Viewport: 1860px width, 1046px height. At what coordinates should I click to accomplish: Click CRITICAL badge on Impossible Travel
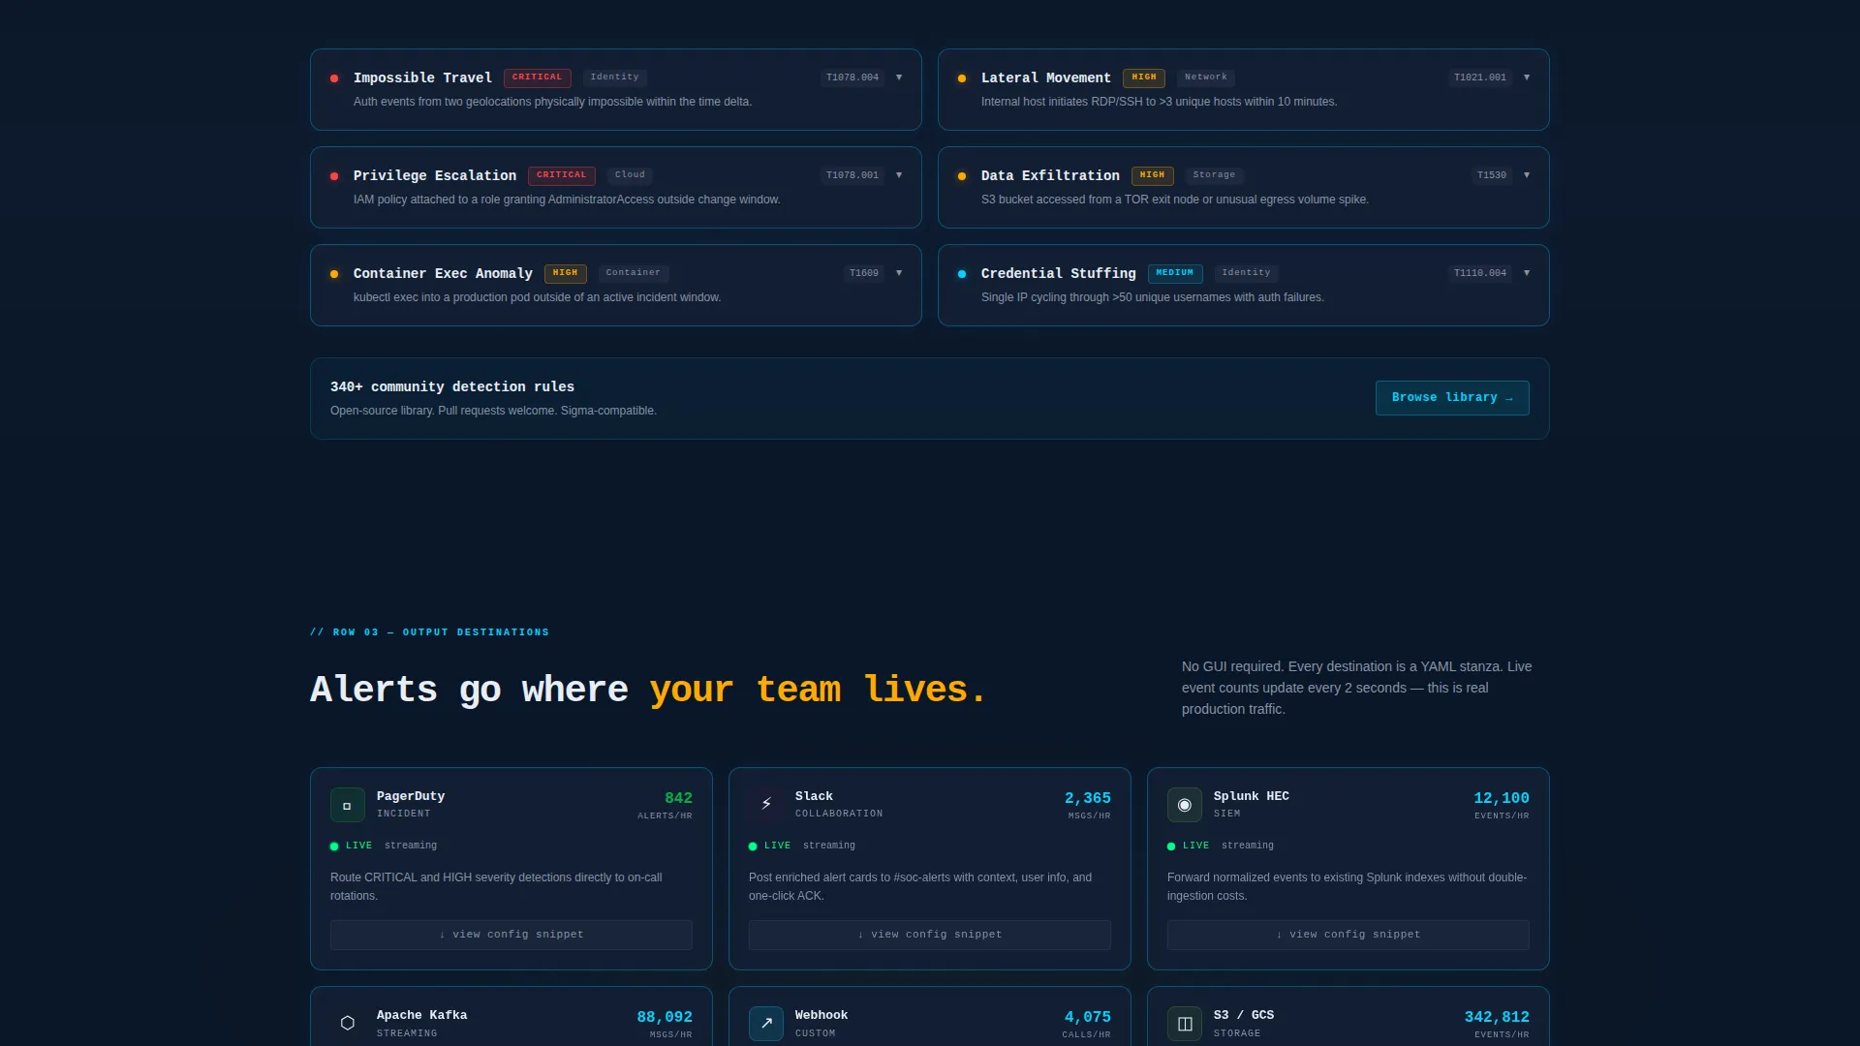tap(538, 77)
